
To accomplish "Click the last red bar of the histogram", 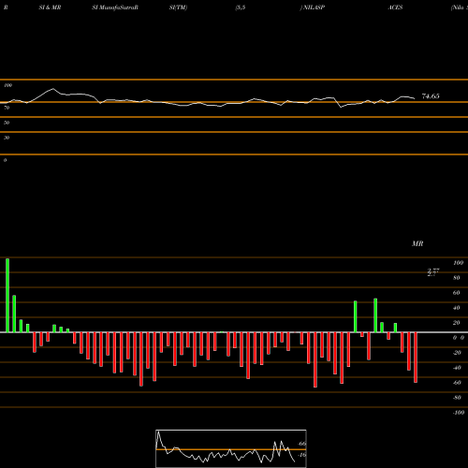I will 416,358.
